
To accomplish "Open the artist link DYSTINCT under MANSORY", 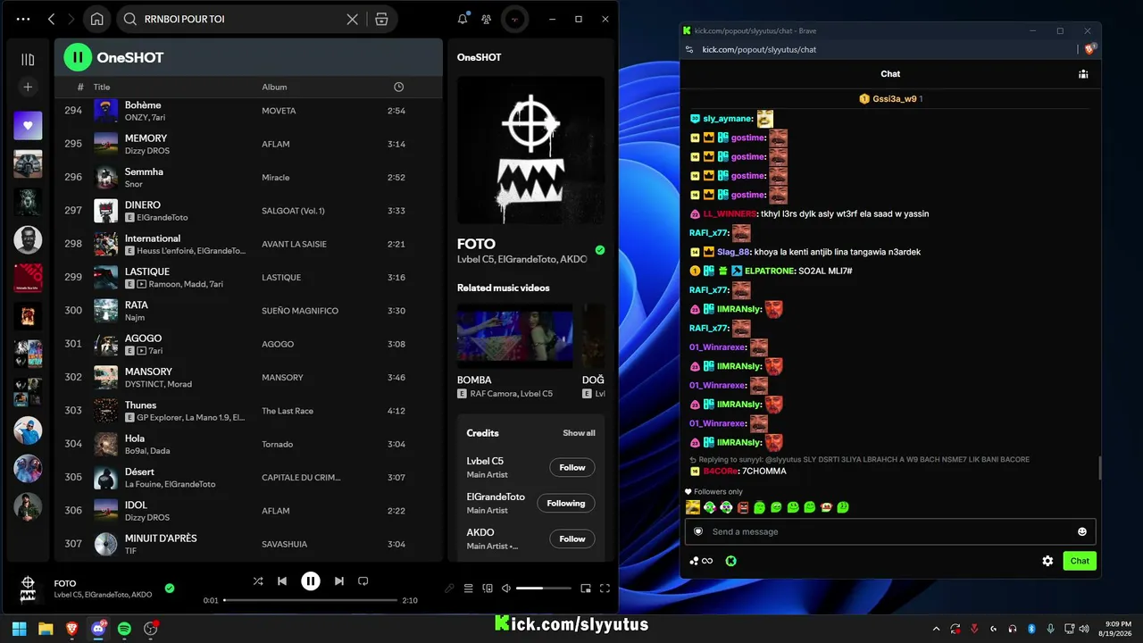I will tap(144, 385).
